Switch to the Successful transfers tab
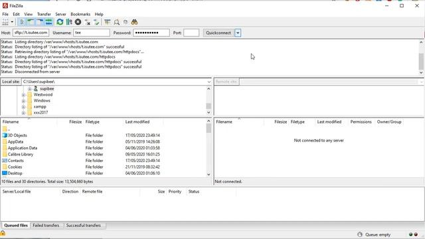Viewport: 425px width, 239px height. click(83, 226)
